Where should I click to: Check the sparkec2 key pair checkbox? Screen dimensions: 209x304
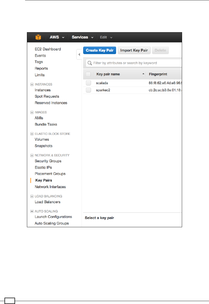(88, 90)
